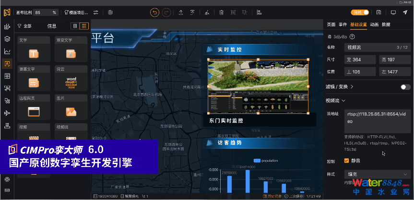The image size is (414, 200).
Task: Click the publish paper-plane icon
Action: pos(405,12)
